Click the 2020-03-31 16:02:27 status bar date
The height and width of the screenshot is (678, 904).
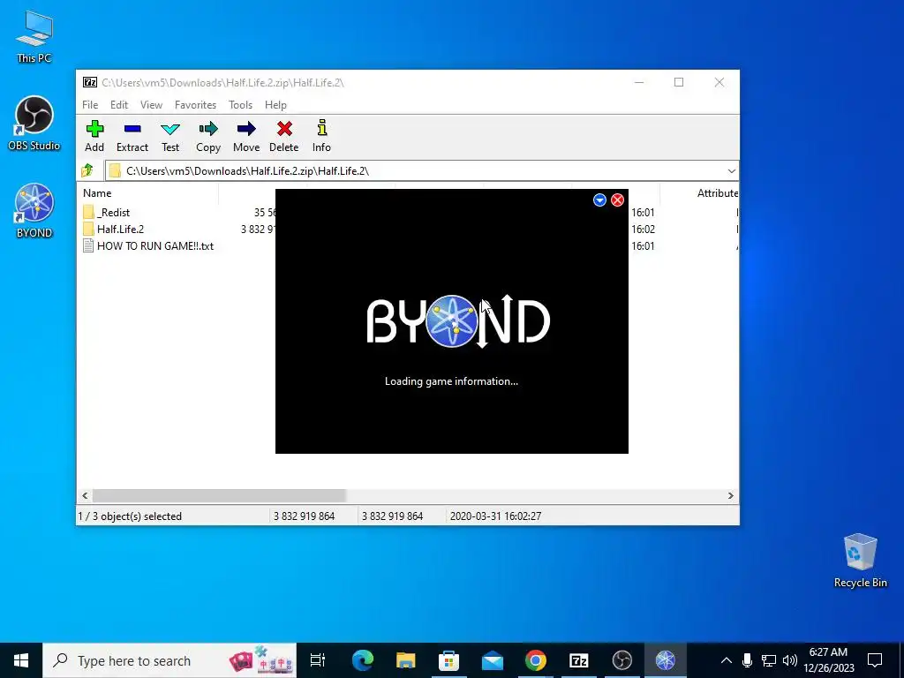496,516
